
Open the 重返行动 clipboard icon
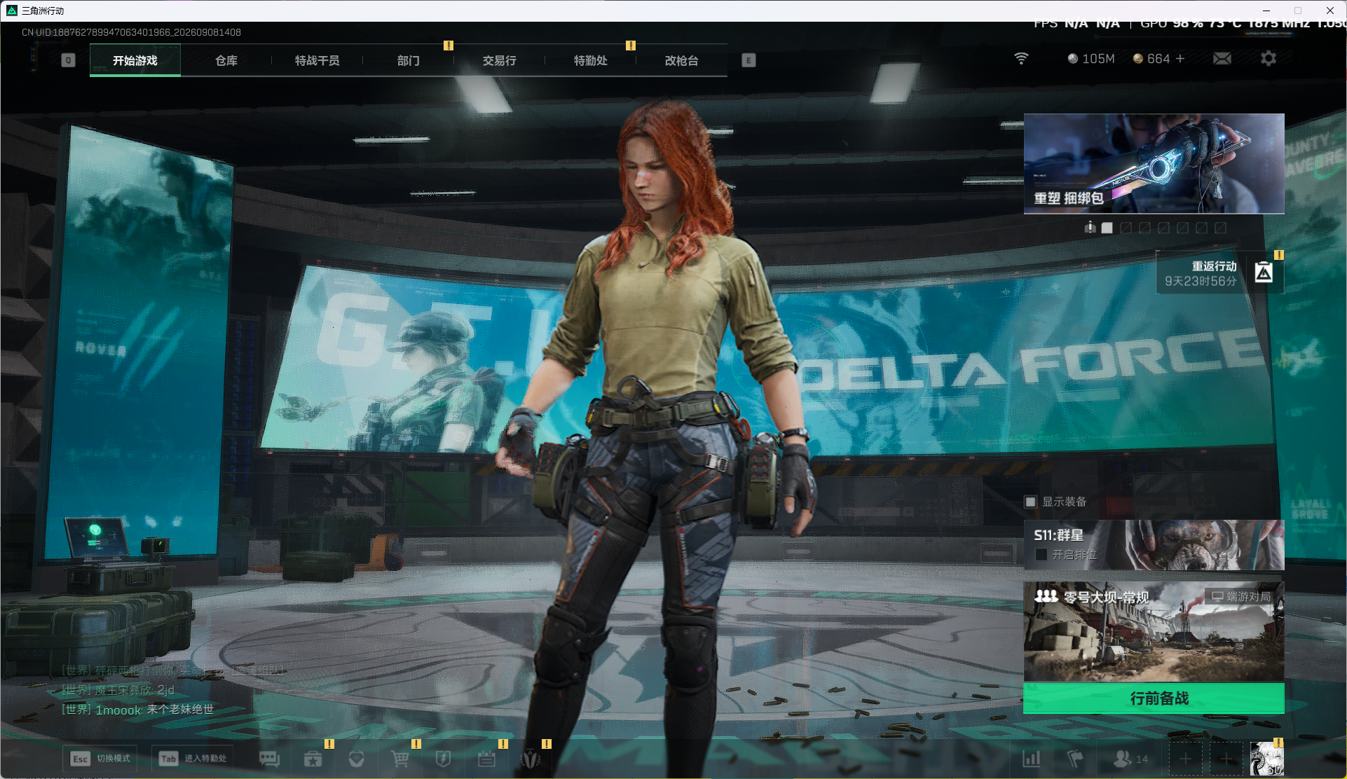(1264, 272)
